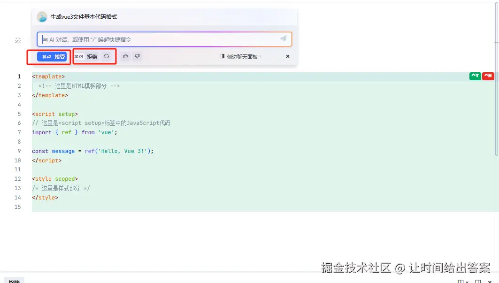Screen dimensions: 499x283
Task: Click the blue 接受 accept button
Action: tap(52, 57)
